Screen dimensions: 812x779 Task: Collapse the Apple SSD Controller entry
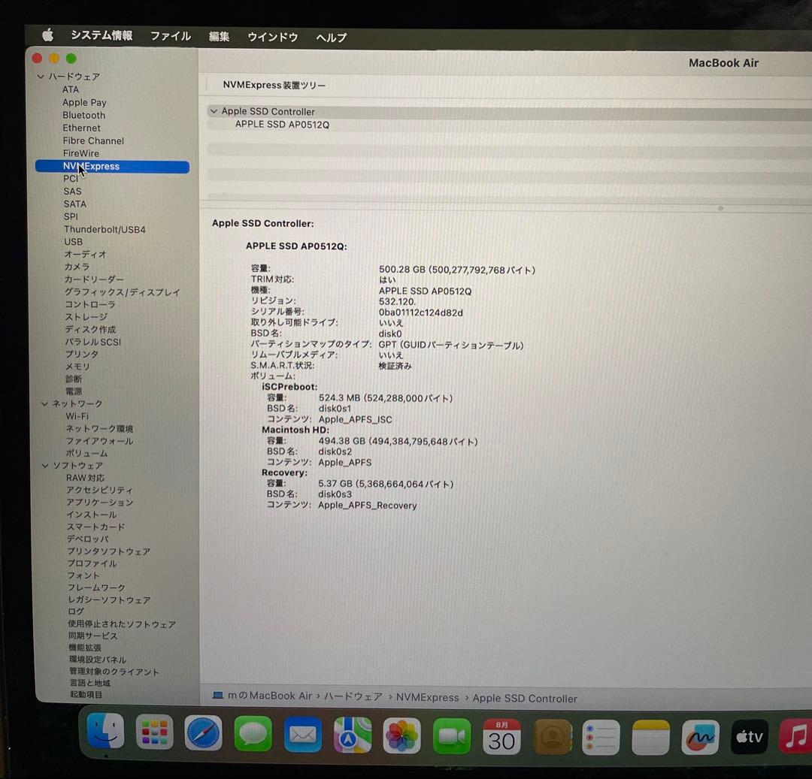(x=214, y=111)
